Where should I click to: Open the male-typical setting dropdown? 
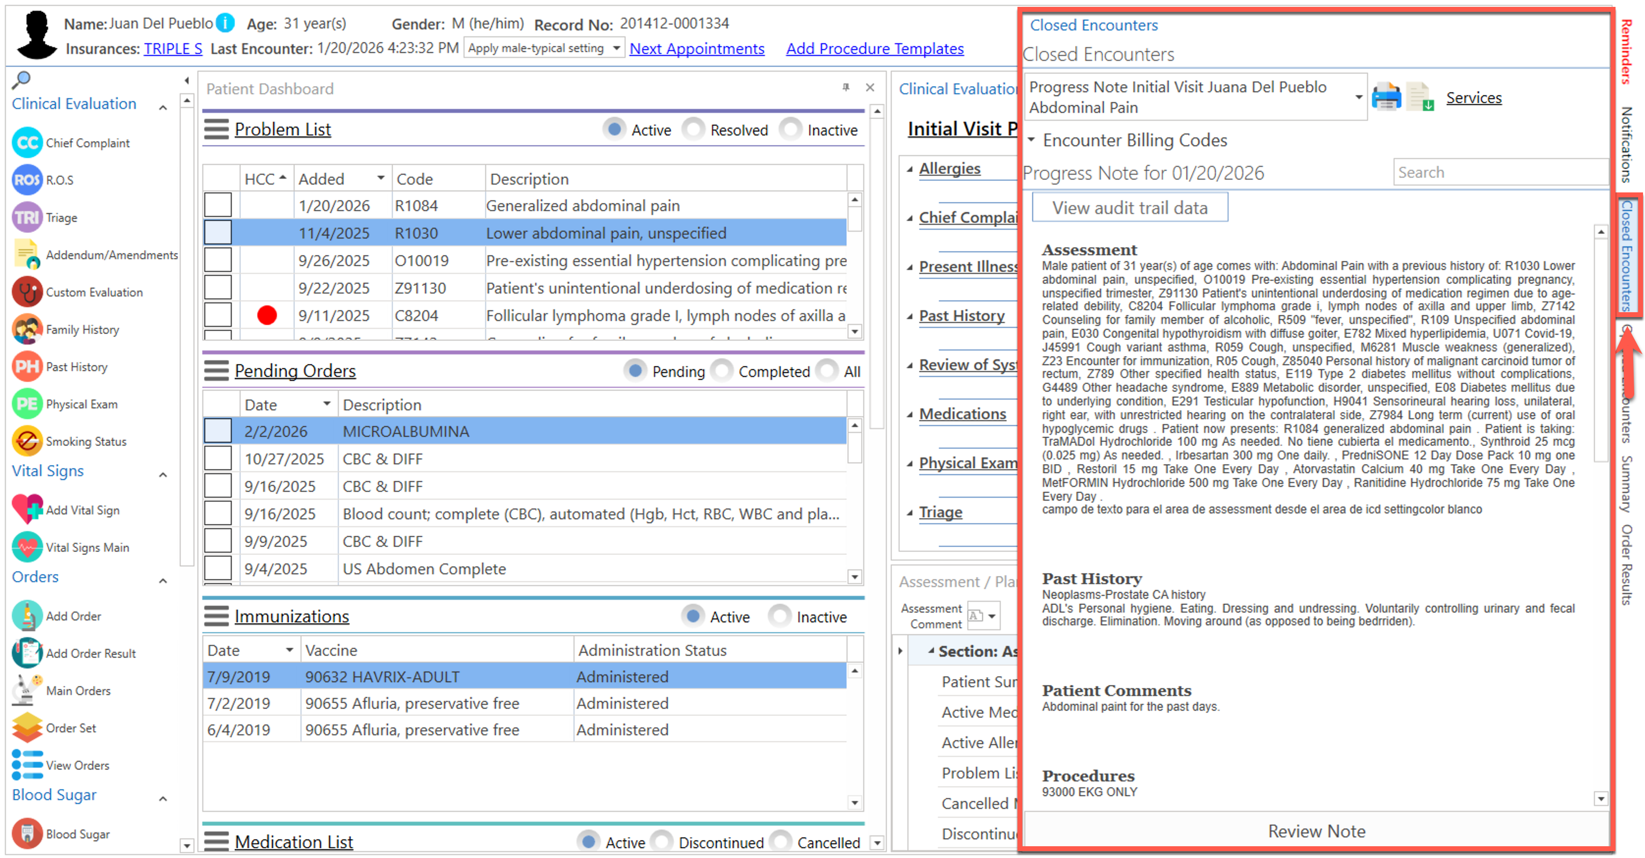616,49
